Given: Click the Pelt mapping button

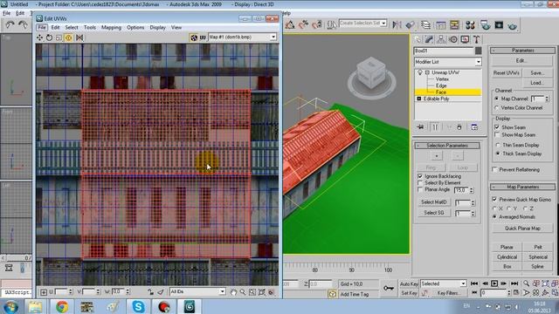Looking at the screenshot, I should pyautogui.click(x=538, y=247).
